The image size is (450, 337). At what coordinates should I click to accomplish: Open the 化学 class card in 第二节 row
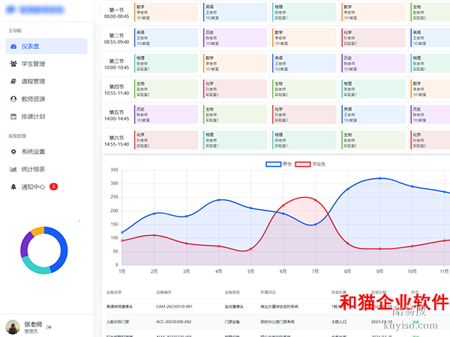point(373,37)
